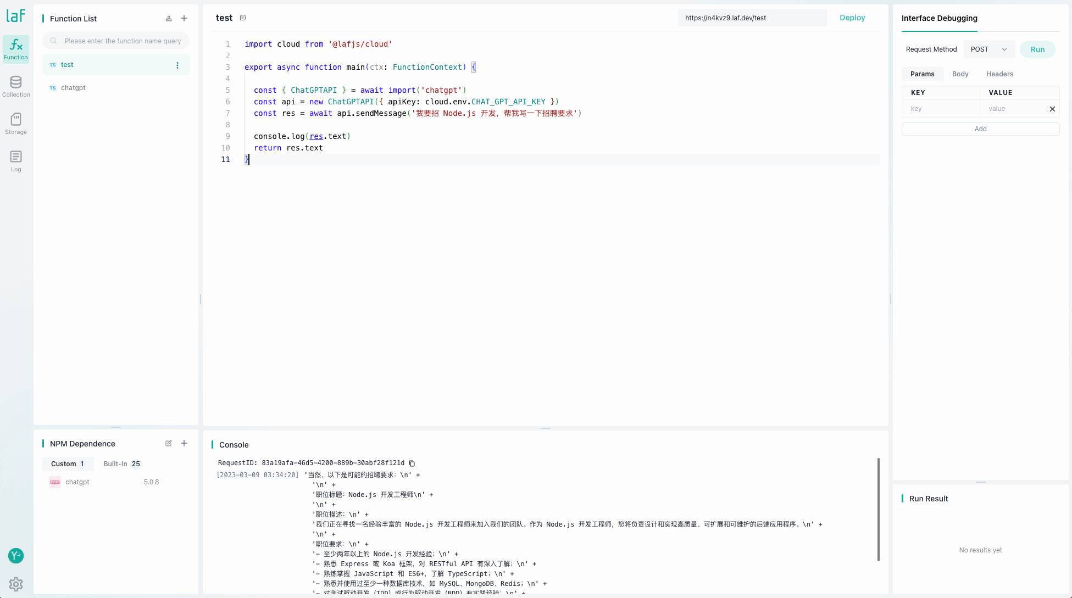Screen dimensions: 1072x598
Task: Deploy the test function
Action: 852,18
